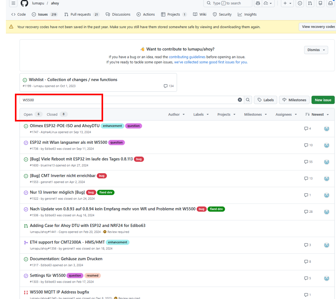Viewport: 336px width, 299px height.
Task: Go to the Pull requests tab
Action: click(81, 14)
